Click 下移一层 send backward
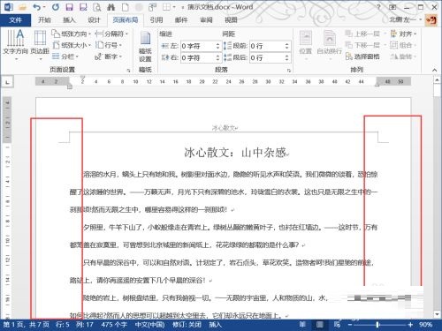Screen dimensions: 442x331 click(x=363, y=45)
